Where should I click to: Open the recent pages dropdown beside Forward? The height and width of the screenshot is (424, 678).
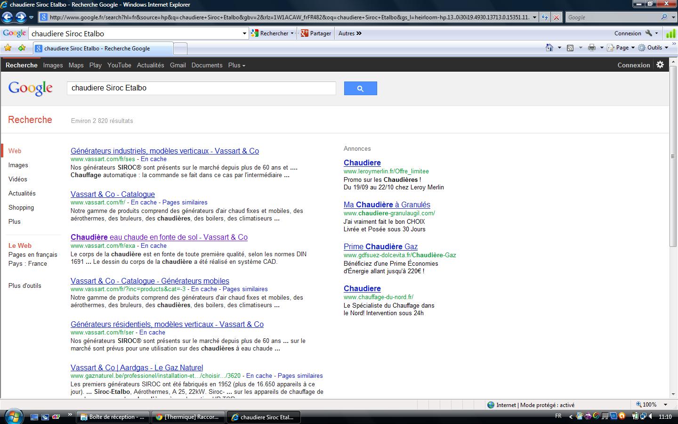point(31,17)
